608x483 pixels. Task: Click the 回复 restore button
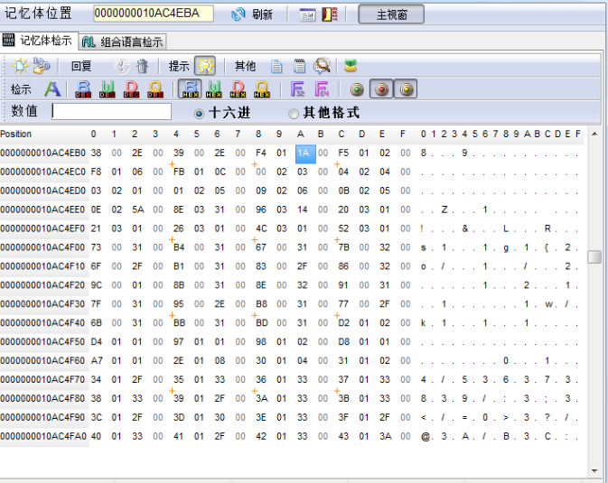(81, 66)
